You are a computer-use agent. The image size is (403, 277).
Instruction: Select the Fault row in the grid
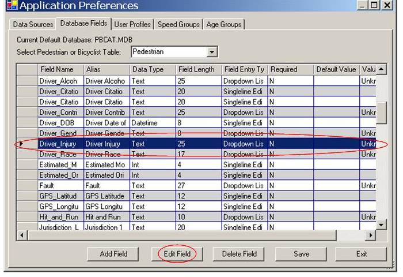60,186
